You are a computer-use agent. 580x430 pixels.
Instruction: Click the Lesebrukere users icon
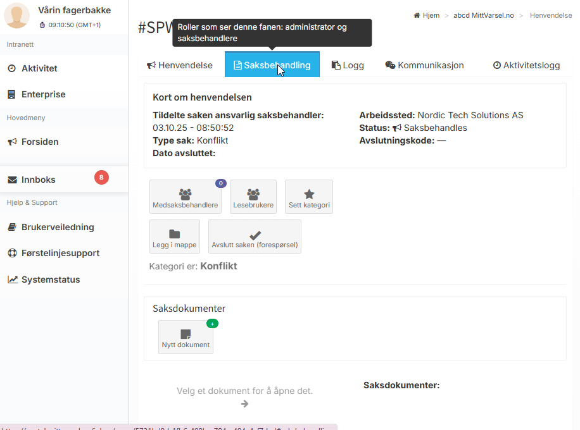pos(253,195)
